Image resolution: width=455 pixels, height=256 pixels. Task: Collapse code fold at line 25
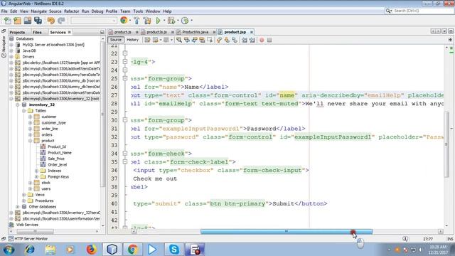pyautogui.click(x=125, y=78)
